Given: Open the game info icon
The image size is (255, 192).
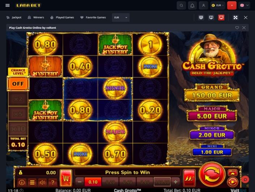Looking at the screenshot, I should 22,182.
